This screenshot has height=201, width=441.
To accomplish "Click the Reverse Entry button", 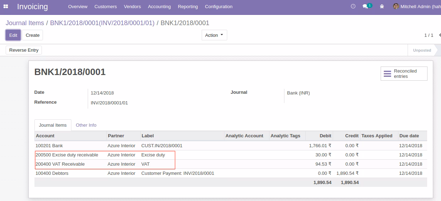I will 24,50.
